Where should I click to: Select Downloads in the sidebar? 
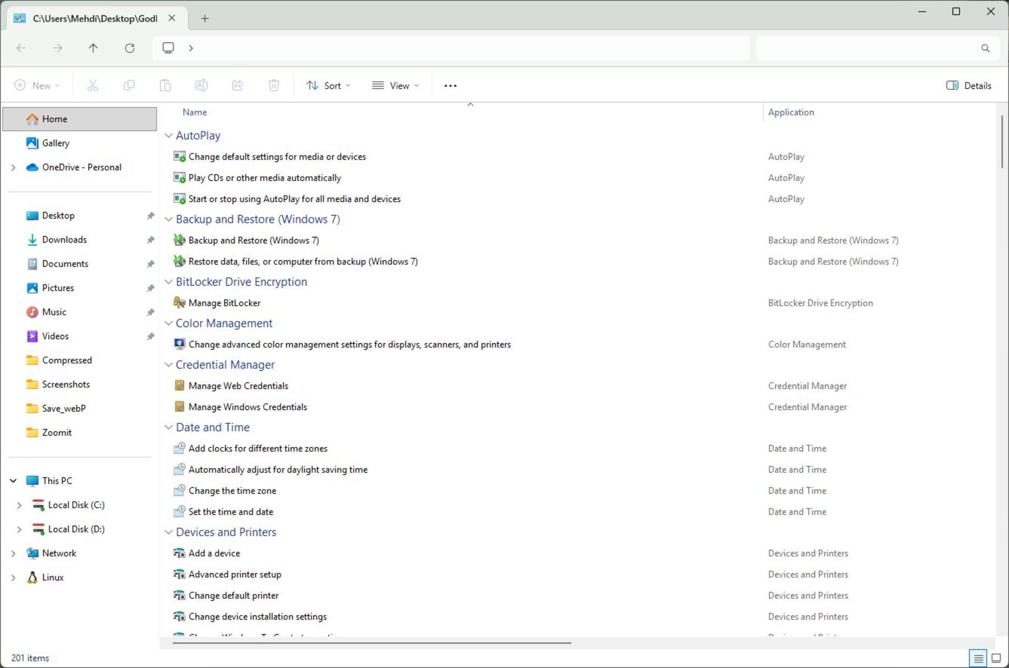[x=64, y=239]
